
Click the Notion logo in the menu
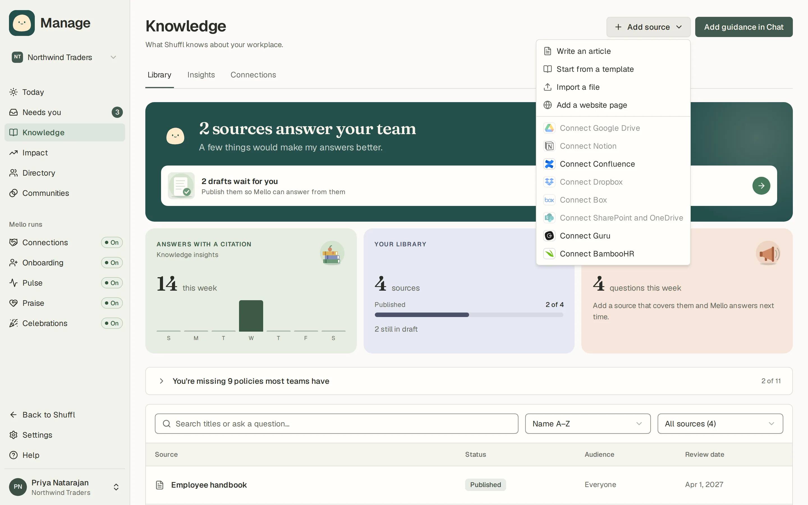pyautogui.click(x=549, y=146)
